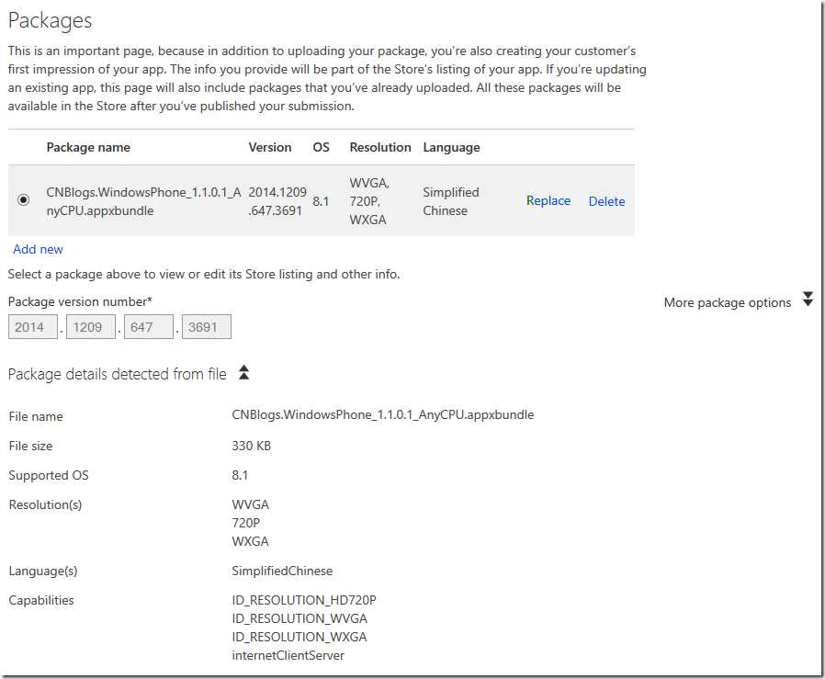The height and width of the screenshot is (679, 825).
Task: Click the Package name column header
Action: [x=88, y=147]
